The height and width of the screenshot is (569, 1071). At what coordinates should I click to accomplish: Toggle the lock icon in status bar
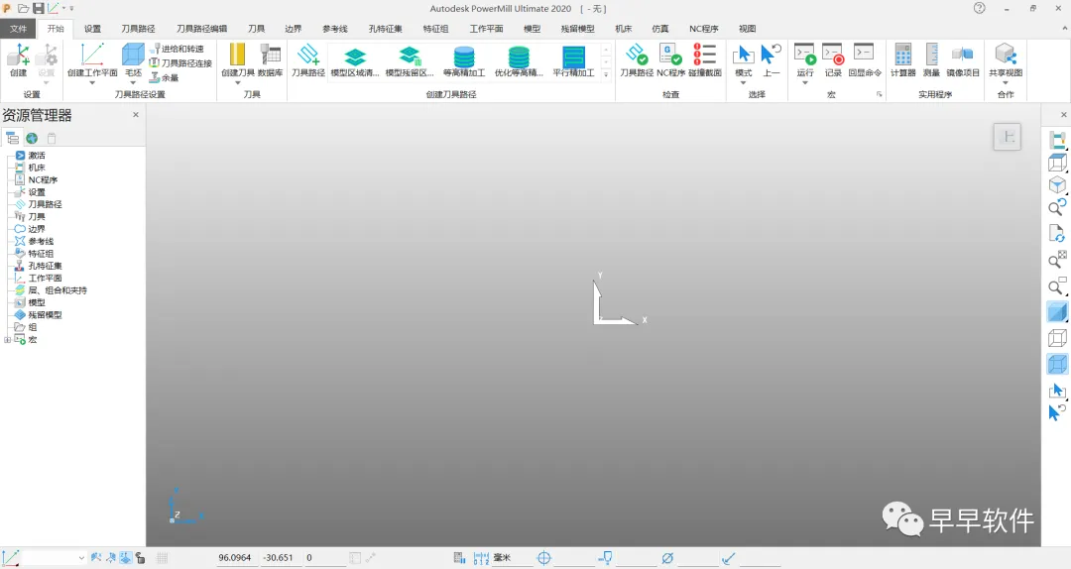click(140, 557)
